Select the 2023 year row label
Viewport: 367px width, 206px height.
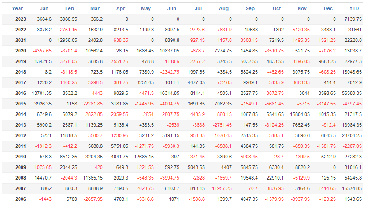pos(20,19)
